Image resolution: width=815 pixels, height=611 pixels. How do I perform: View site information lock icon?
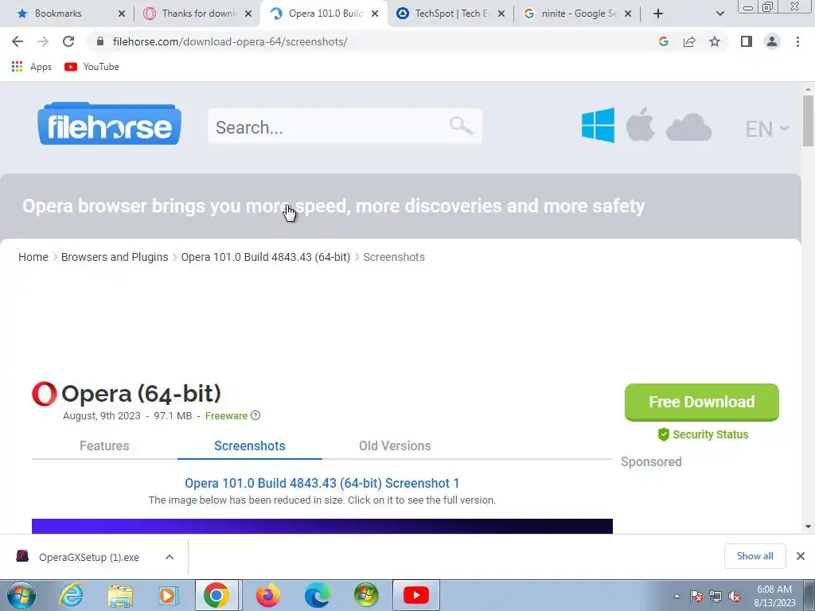coord(100,41)
